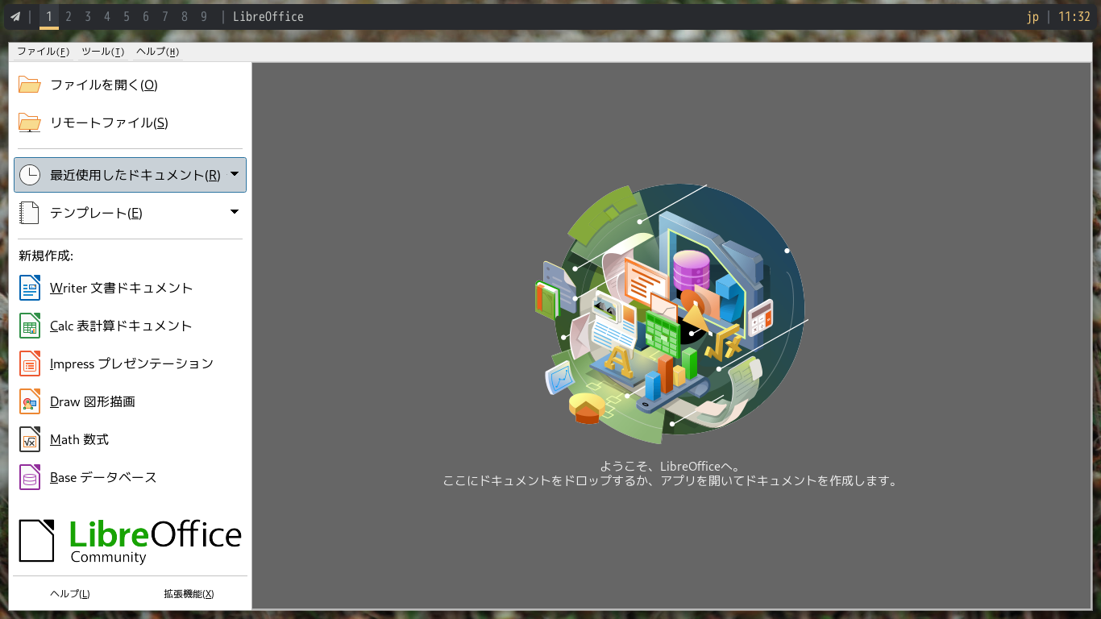Expand the テンプレート dropdown arrow
Viewport: 1101px width, 619px height.
[235, 211]
